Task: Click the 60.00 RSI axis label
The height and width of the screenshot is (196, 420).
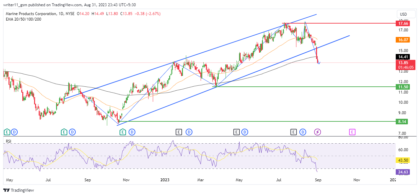Action: click(x=403, y=150)
